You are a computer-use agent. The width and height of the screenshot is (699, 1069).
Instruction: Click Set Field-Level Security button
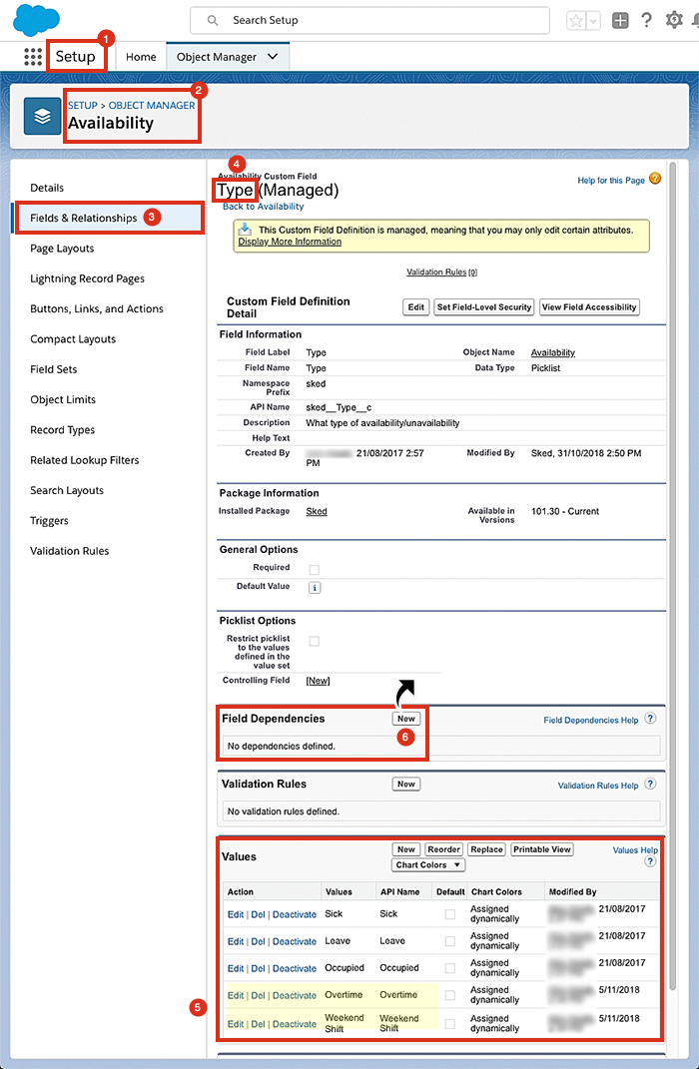484,307
